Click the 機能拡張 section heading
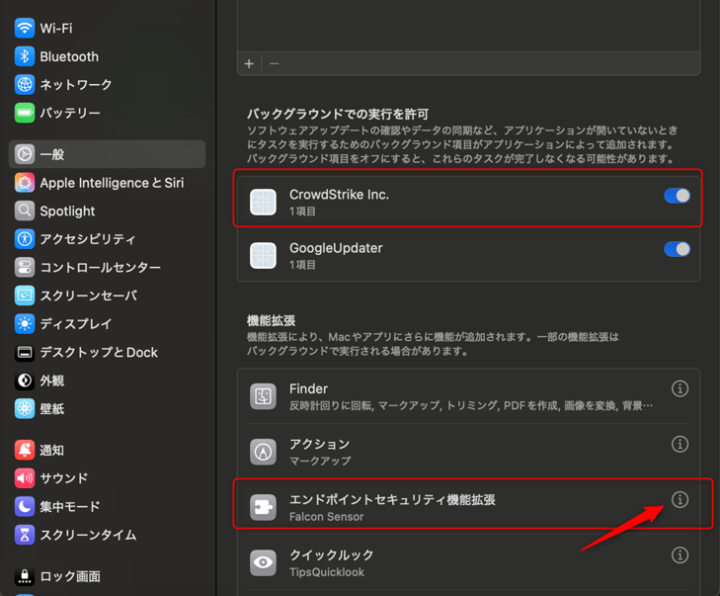 [271, 320]
